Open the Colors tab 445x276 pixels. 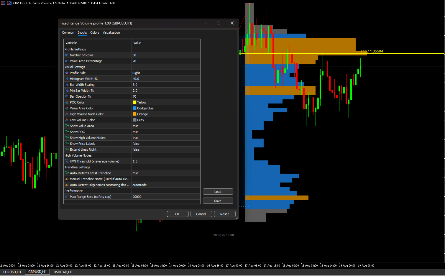pyautogui.click(x=95, y=32)
